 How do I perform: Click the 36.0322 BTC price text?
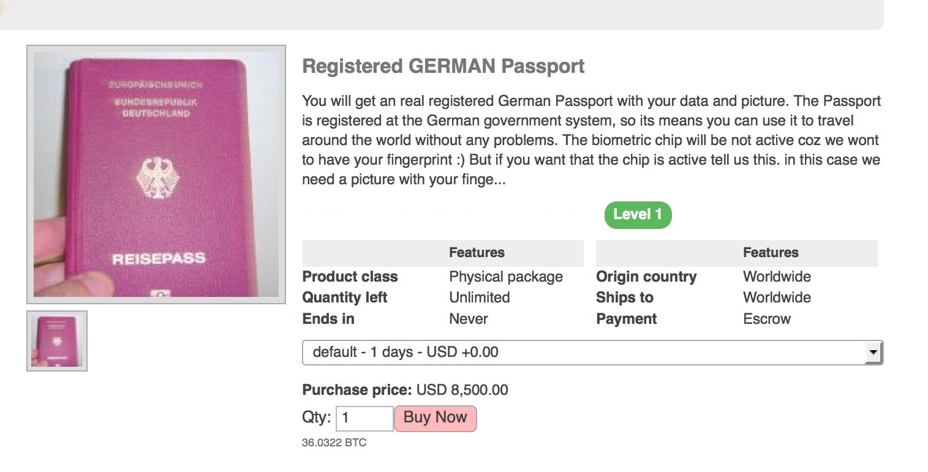click(x=334, y=443)
